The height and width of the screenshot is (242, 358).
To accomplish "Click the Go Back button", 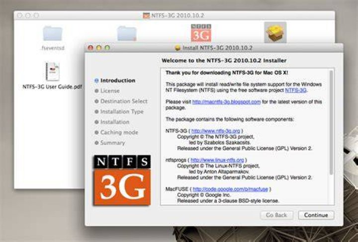I will pos(276,215).
